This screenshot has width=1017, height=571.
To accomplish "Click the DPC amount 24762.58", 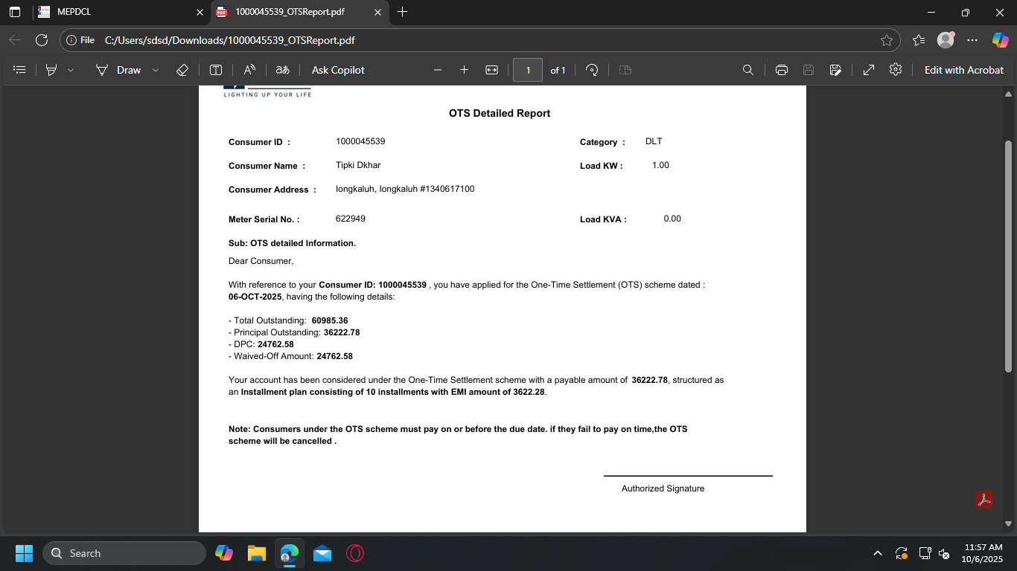I will coord(275,344).
